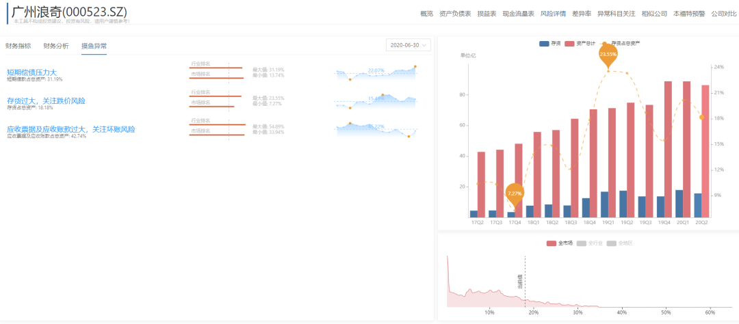This screenshot has height=324, width=739.
Task: Go to the 现金流量表 tab
Action: pyautogui.click(x=519, y=14)
